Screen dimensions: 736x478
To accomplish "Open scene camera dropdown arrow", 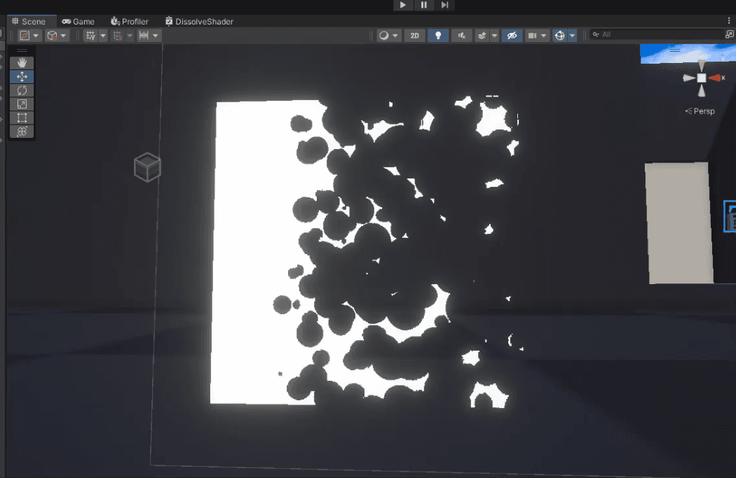I will point(543,36).
